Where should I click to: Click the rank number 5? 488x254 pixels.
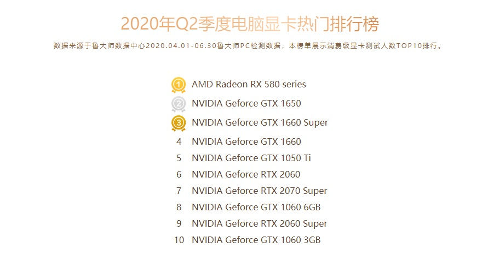[179, 158]
